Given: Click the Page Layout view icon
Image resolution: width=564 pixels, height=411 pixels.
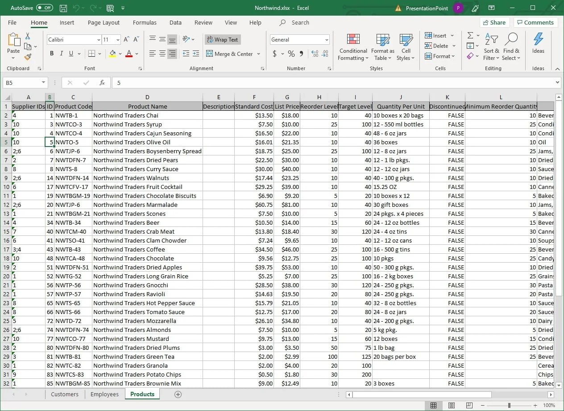Looking at the screenshot, I should click(451, 405).
